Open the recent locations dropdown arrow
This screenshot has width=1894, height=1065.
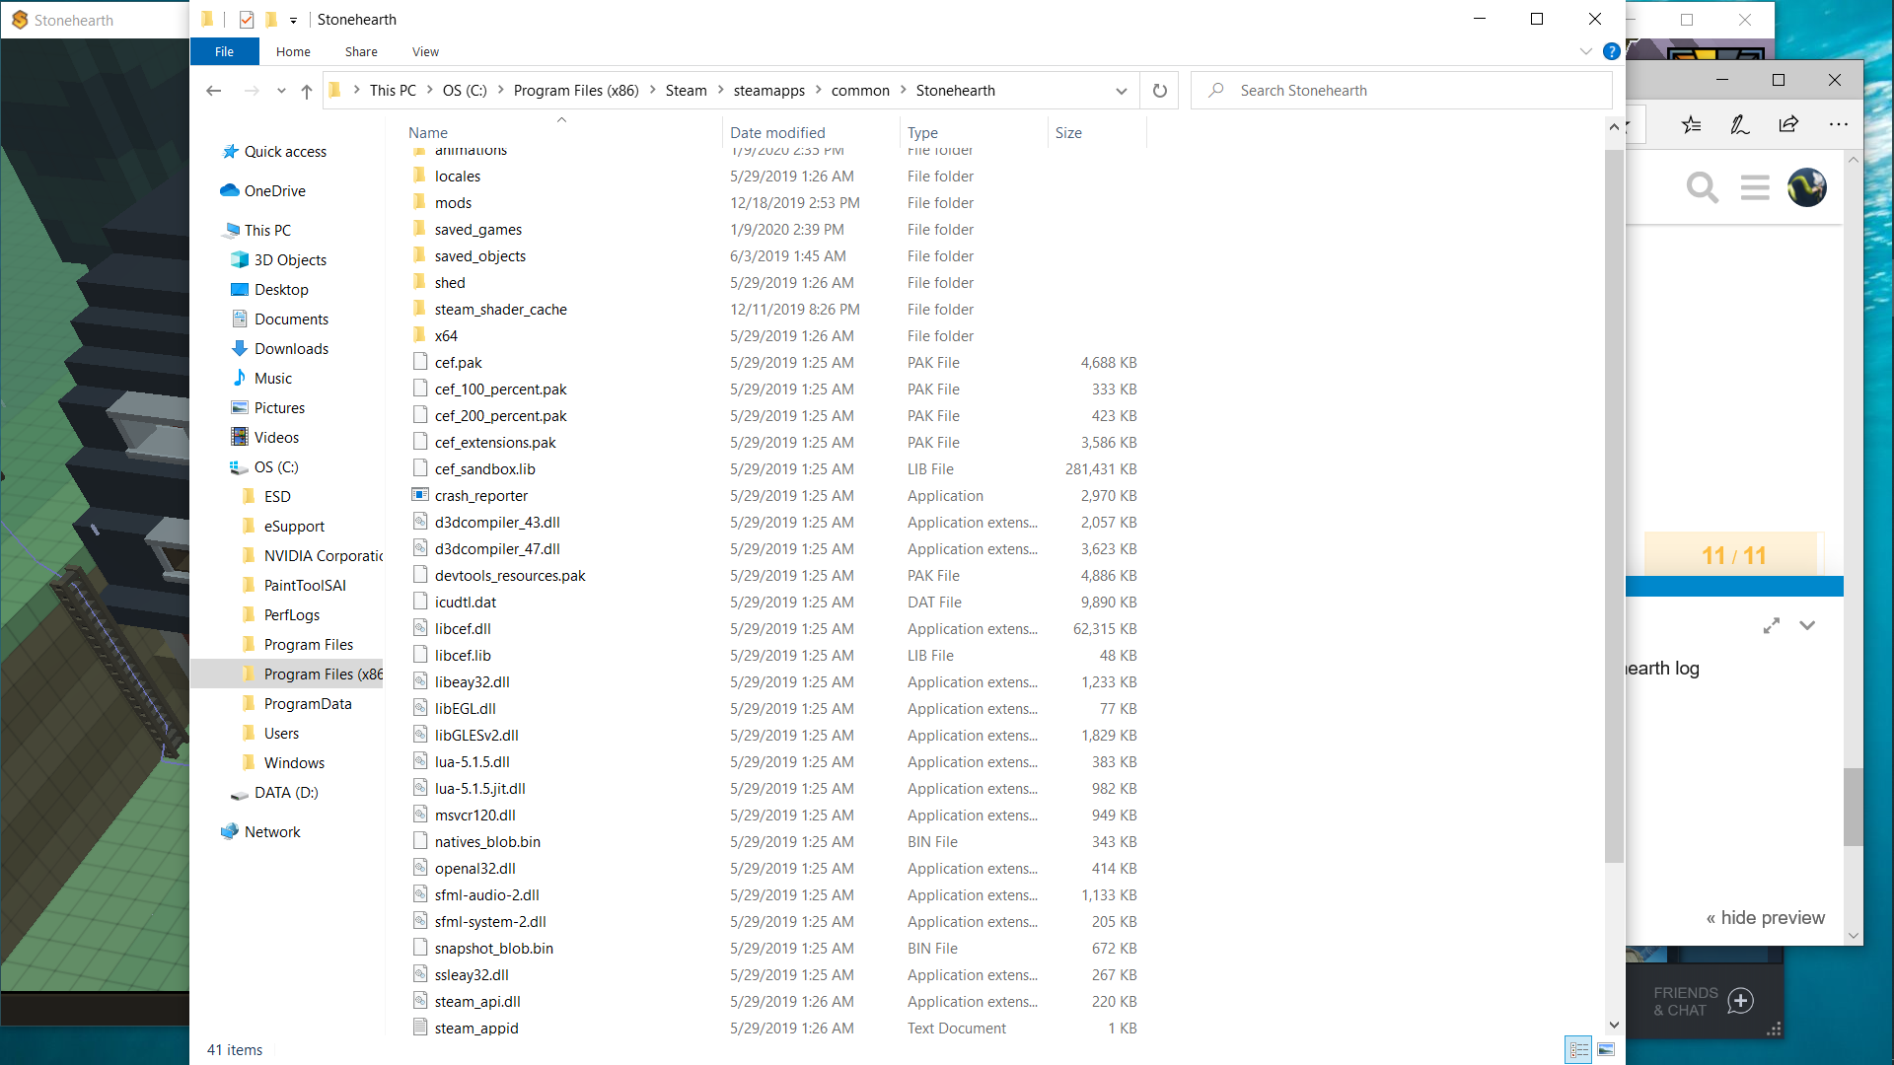[x=281, y=91]
